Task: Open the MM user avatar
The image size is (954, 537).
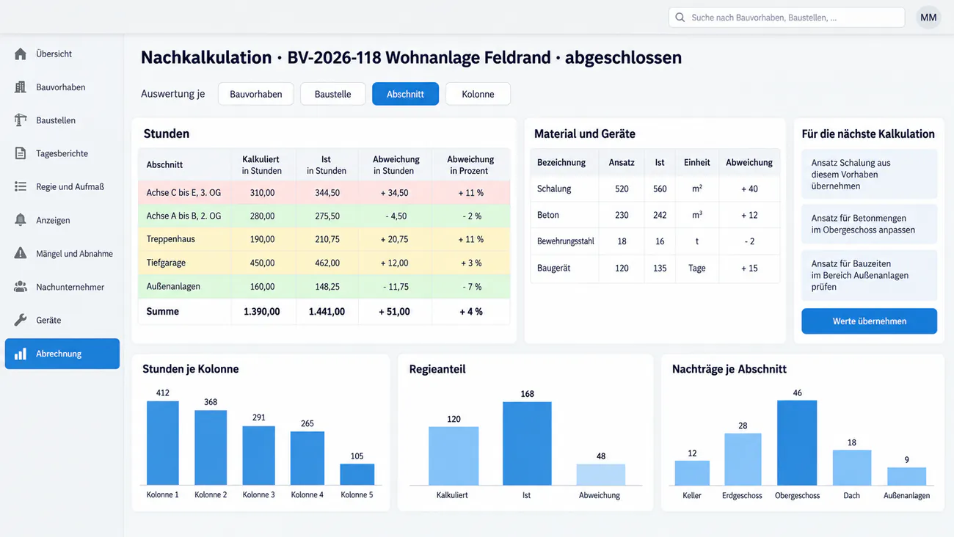Action: click(928, 18)
